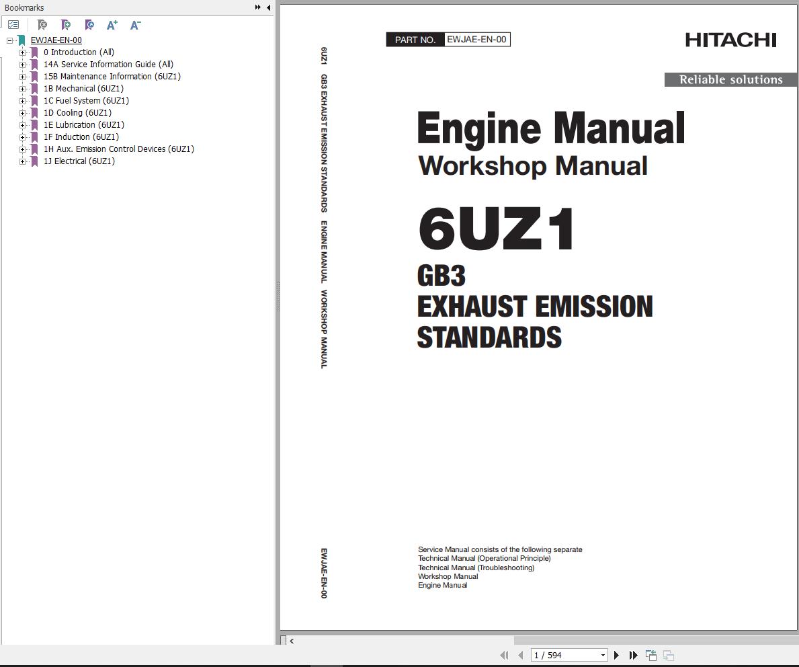This screenshot has height=667, width=799.
Task: Click Technical Manual (Troubleshooting) line
Action: point(476,567)
